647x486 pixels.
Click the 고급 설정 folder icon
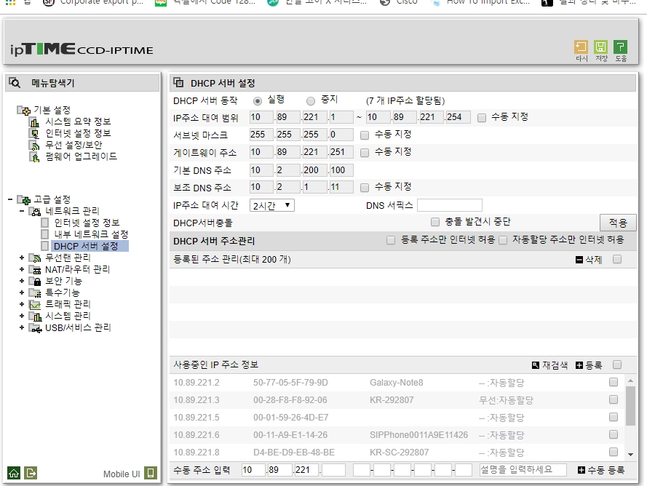point(23,200)
